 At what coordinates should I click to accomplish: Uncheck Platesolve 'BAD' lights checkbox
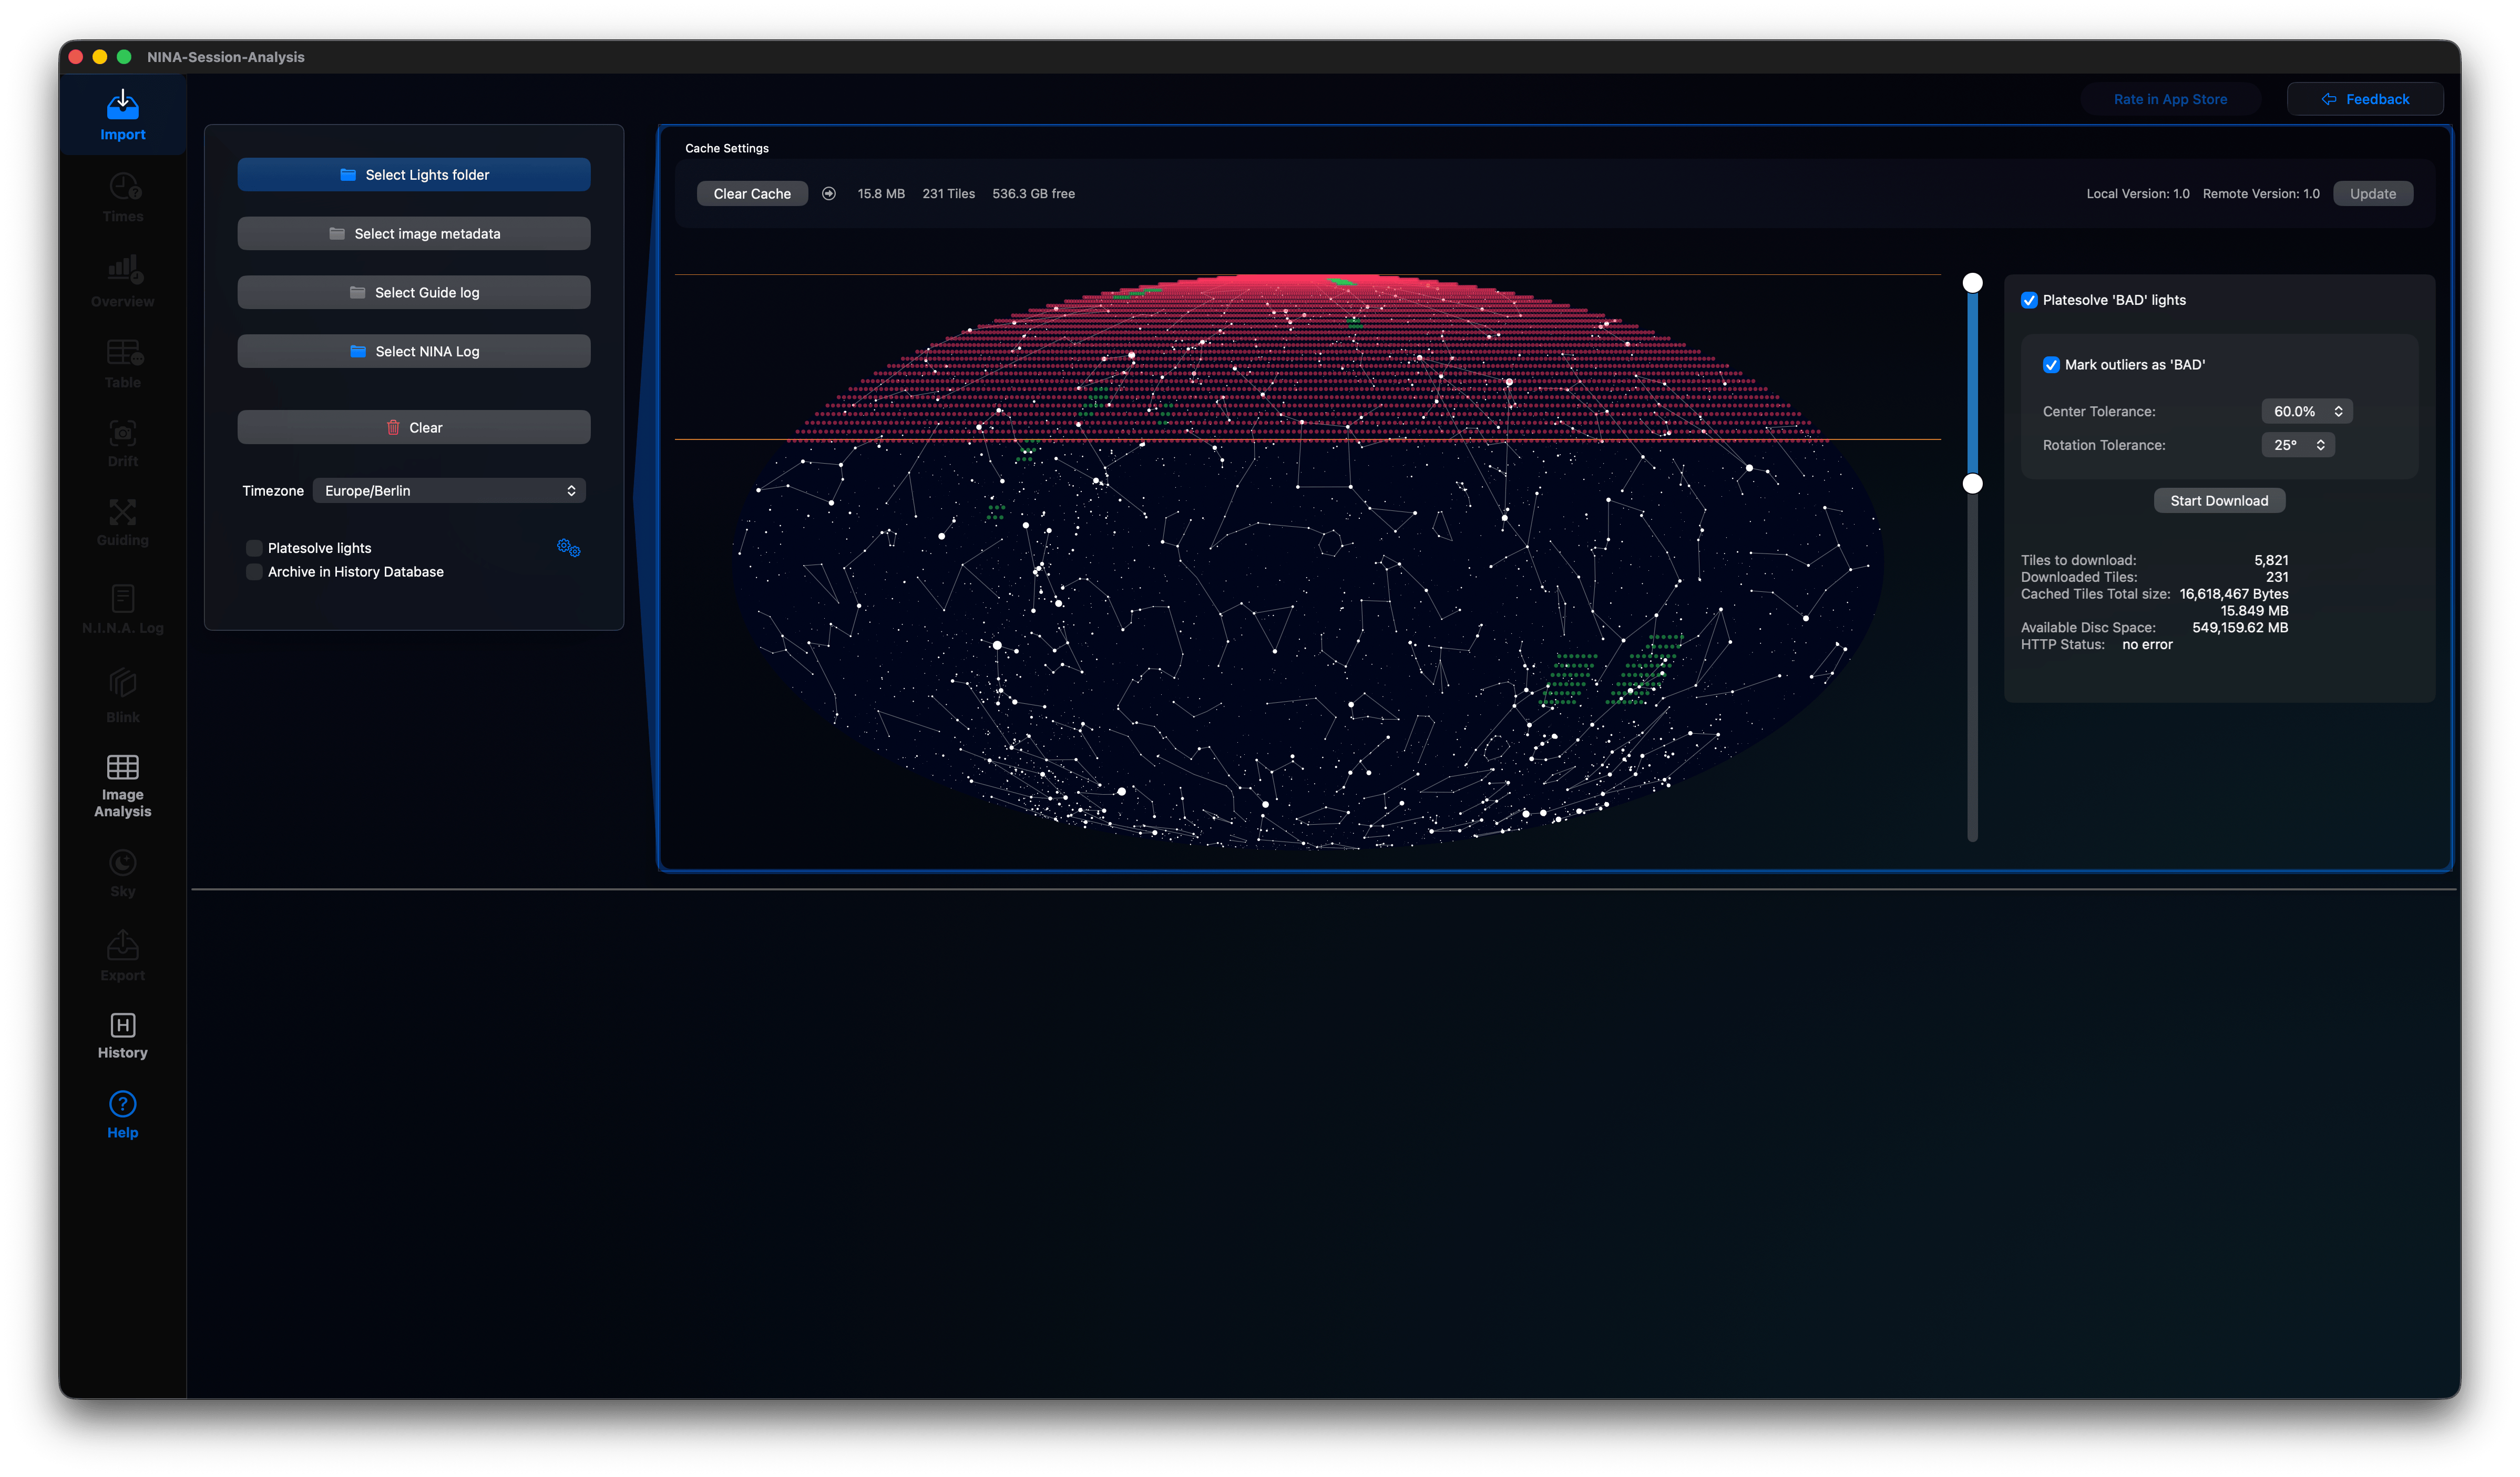(2029, 300)
